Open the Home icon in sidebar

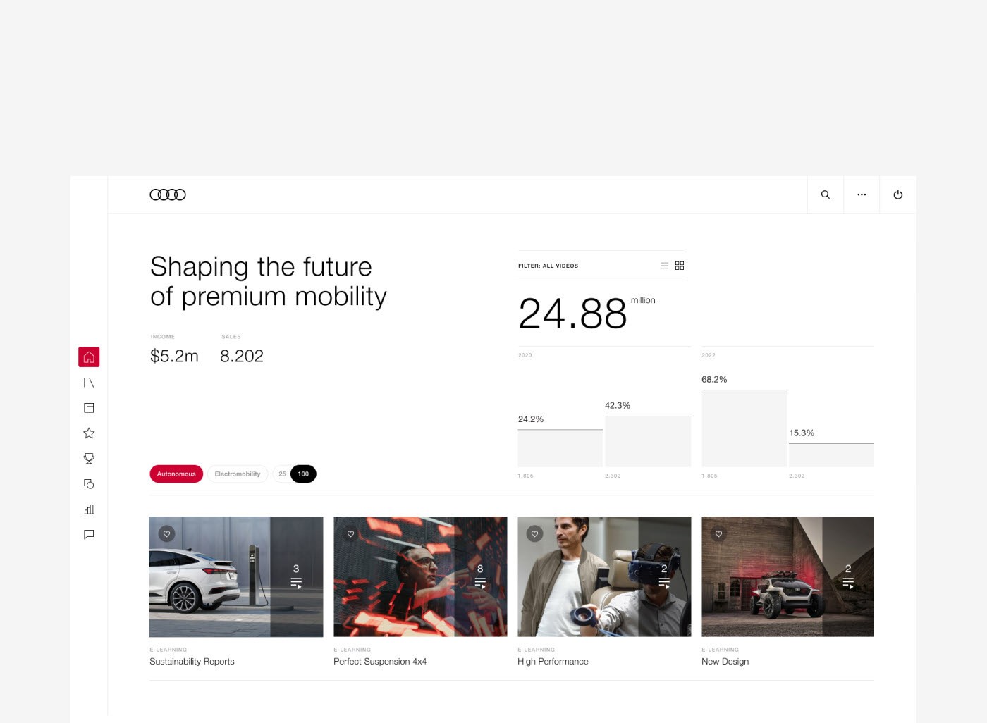point(89,357)
